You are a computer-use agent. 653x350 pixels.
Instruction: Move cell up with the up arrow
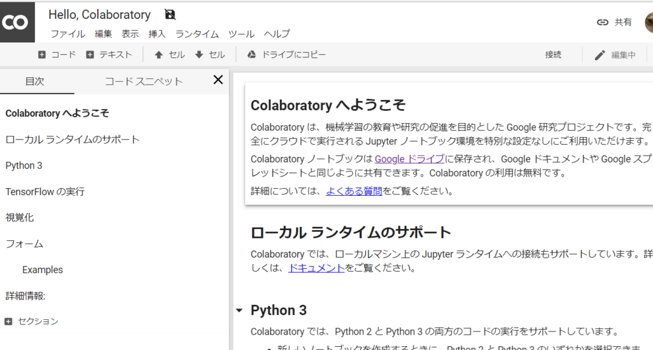point(159,55)
